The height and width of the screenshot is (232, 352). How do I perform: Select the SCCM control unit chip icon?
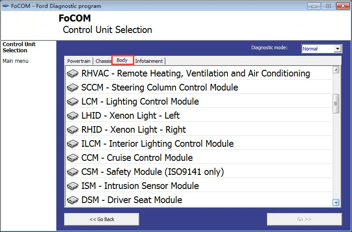click(x=73, y=87)
